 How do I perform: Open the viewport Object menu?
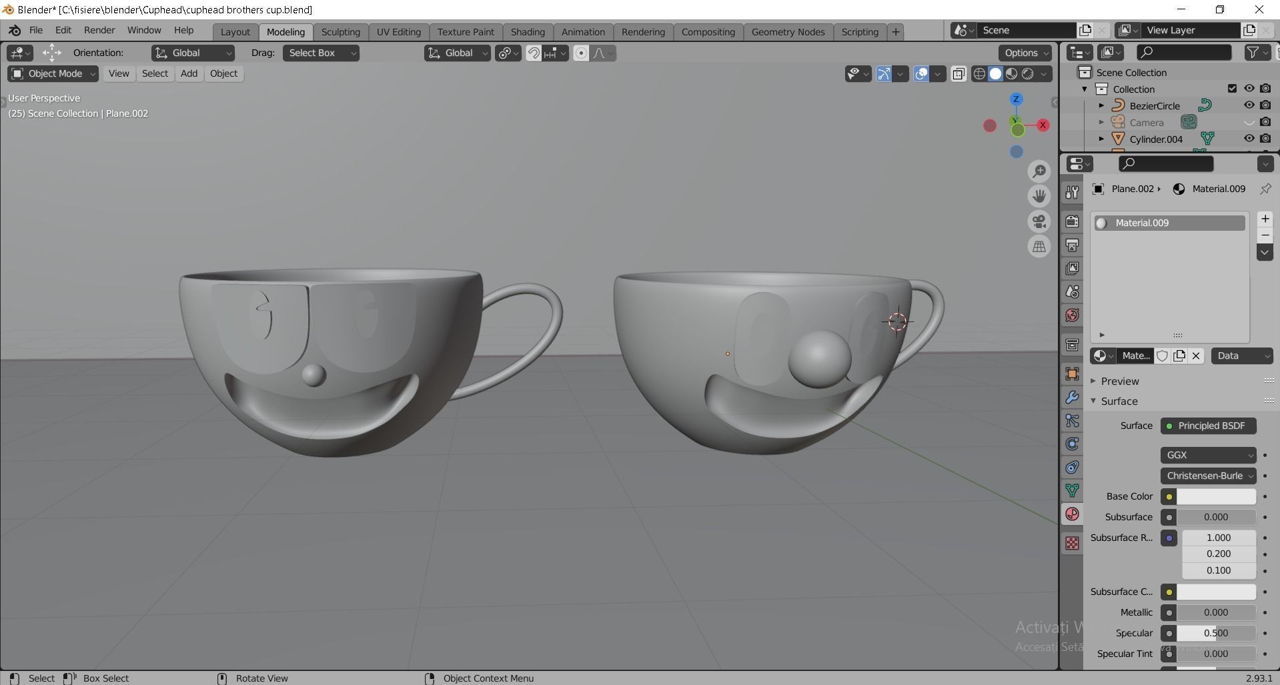pyautogui.click(x=223, y=74)
